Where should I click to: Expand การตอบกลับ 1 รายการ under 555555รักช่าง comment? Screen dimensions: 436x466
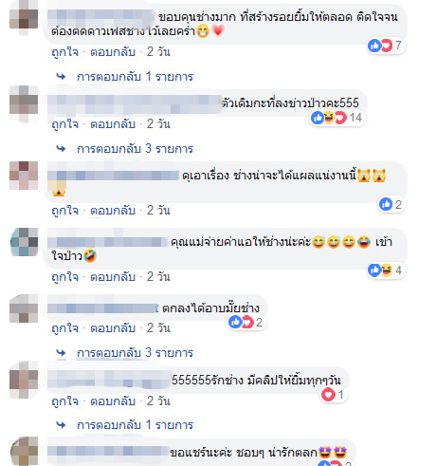coord(135,424)
